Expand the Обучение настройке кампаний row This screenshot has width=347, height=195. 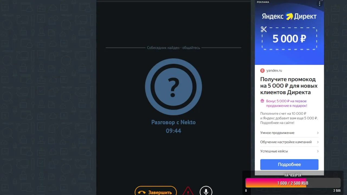coord(289,142)
